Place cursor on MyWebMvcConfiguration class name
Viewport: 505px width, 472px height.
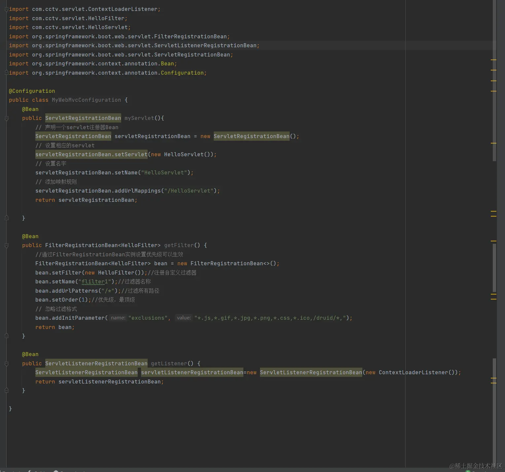click(87, 100)
